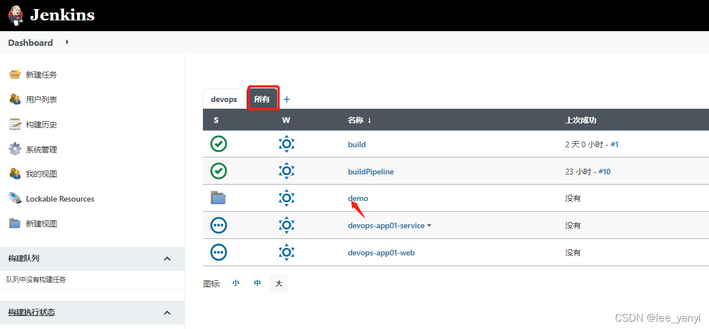Screen dimensions: 709x329
Task: Click the Jenkins butler logo
Action: click(x=16, y=15)
